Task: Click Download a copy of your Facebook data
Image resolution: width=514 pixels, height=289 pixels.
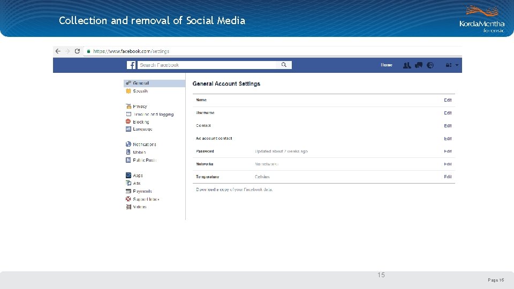Action: point(235,189)
